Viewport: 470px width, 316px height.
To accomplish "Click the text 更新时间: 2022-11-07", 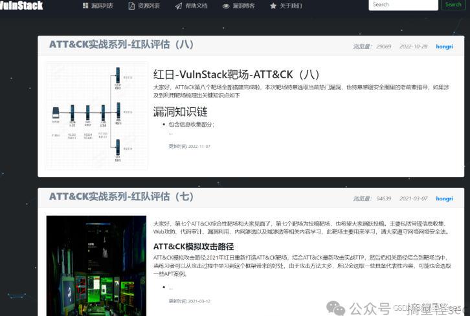I will point(190,146).
